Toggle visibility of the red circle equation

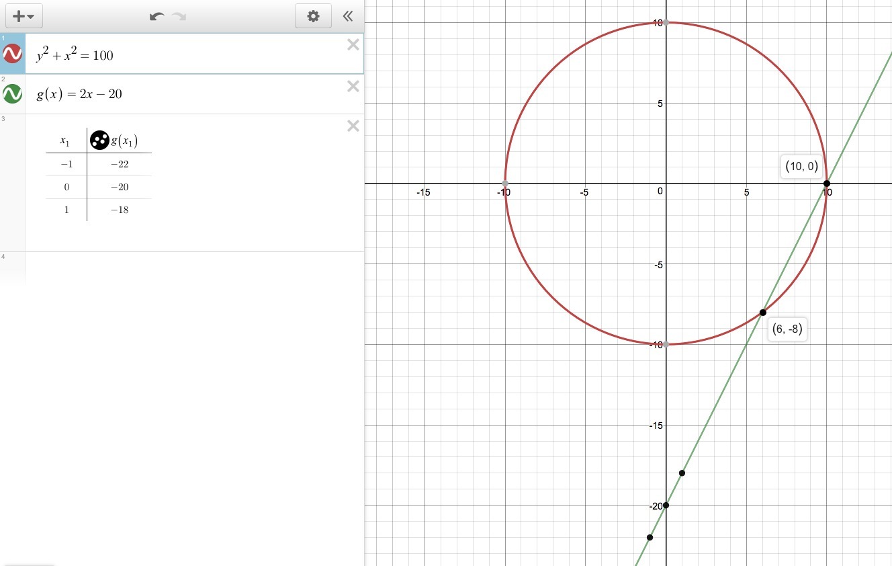[x=13, y=54]
